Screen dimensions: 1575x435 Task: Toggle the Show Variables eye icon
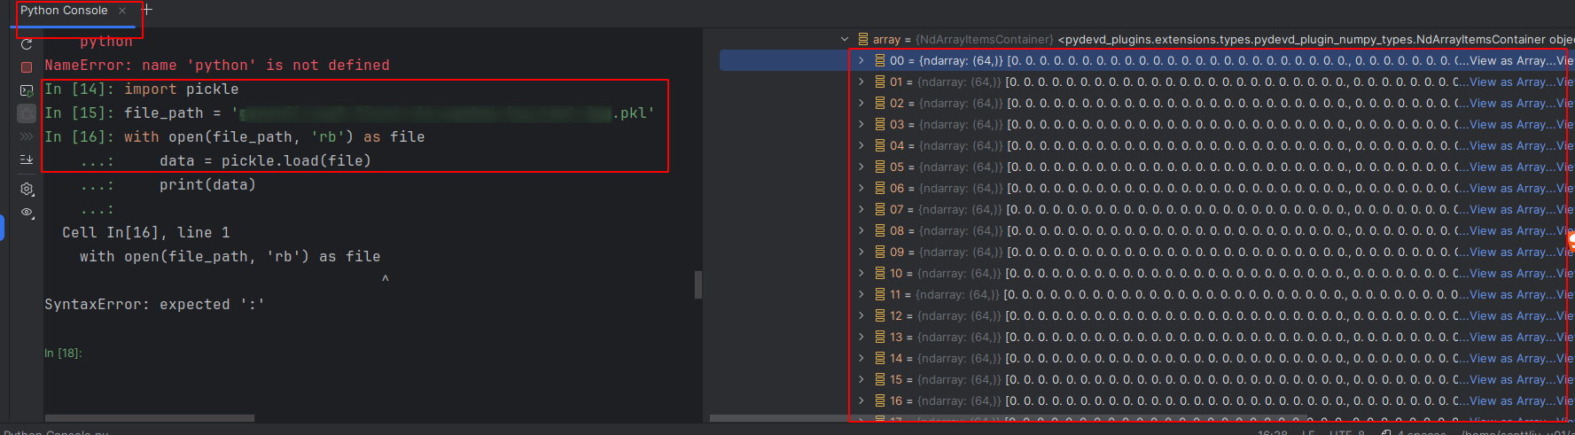pyautogui.click(x=27, y=213)
